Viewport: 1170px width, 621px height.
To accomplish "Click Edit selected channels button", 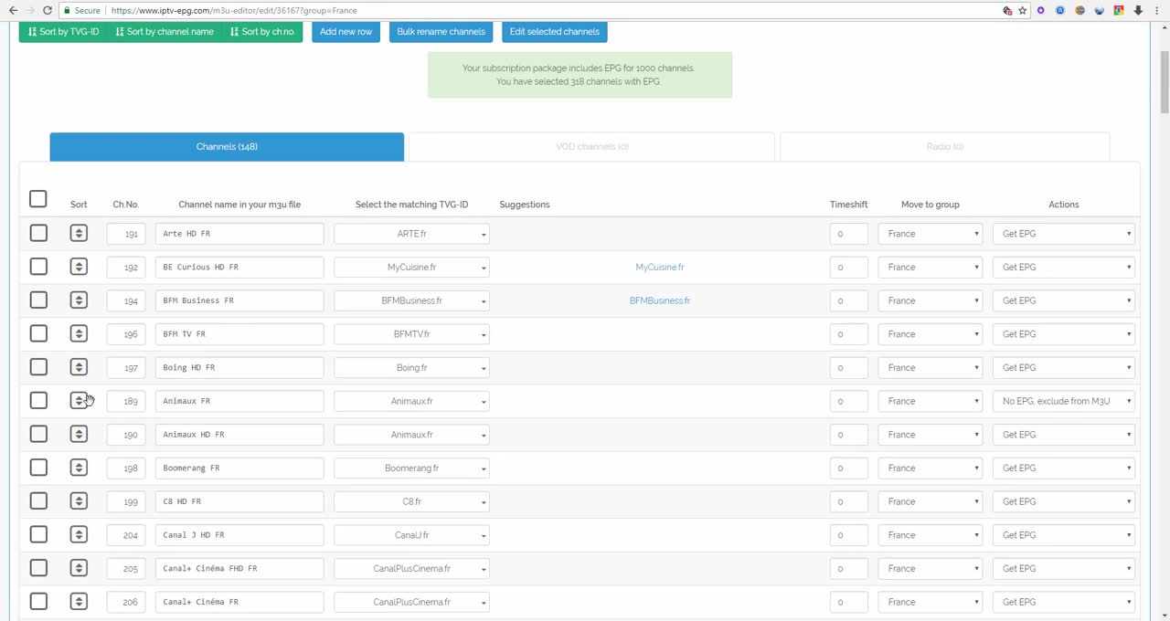I will coord(554,31).
